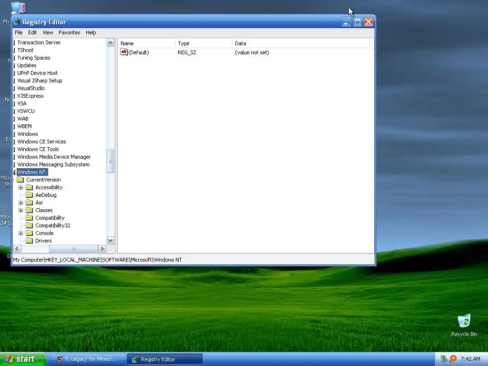Click the Start button
Screen dimensions: 488x366
[x=23, y=359]
